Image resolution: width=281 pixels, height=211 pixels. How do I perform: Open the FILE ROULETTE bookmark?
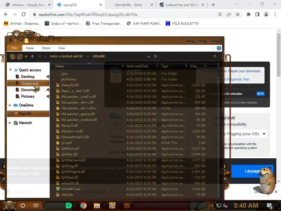click(x=182, y=24)
